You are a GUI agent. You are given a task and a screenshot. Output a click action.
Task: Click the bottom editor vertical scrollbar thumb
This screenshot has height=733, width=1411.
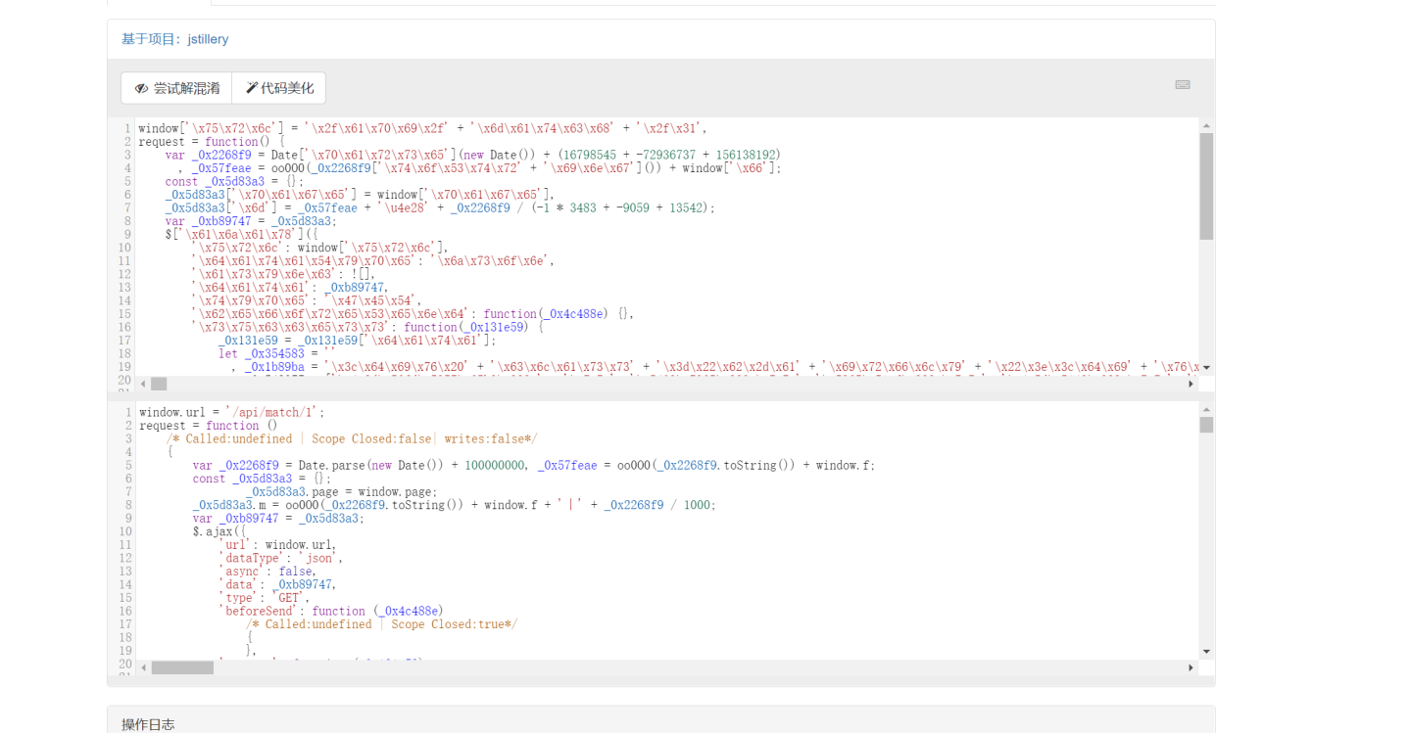tap(1206, 425)
